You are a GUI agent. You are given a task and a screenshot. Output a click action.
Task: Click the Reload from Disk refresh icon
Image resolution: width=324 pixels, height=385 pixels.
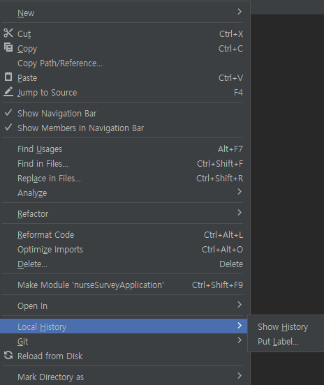[x=8, y=355]
